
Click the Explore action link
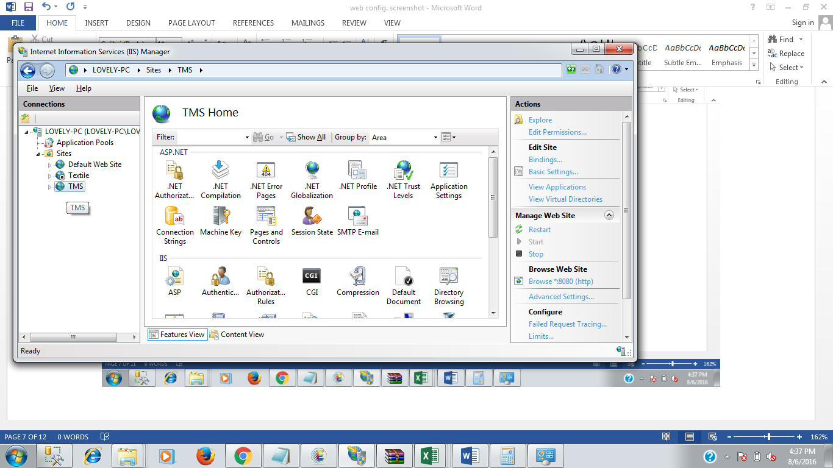[x=540, y=120]
